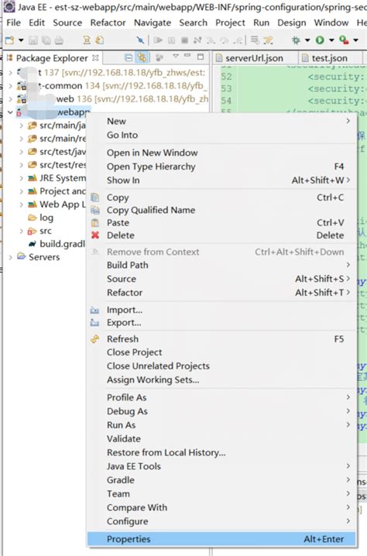Image resolution: width=367 pixels, height=556 pixels.
Task: Open the Run dropdown arrow in toolbar
Action: 331,40
